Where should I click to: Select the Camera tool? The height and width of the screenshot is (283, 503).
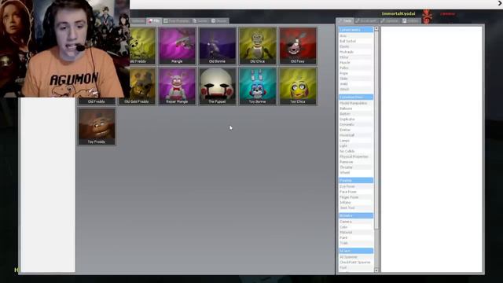pyautogui.click(x=356, y=222)
